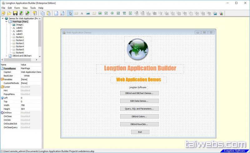Screen dimensions: 250x153
Task: Save project with floppy disk icon
Action: (15, 13)
